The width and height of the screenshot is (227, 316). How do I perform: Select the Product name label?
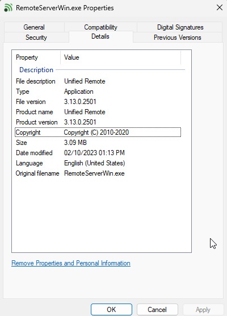pos(35,112)
